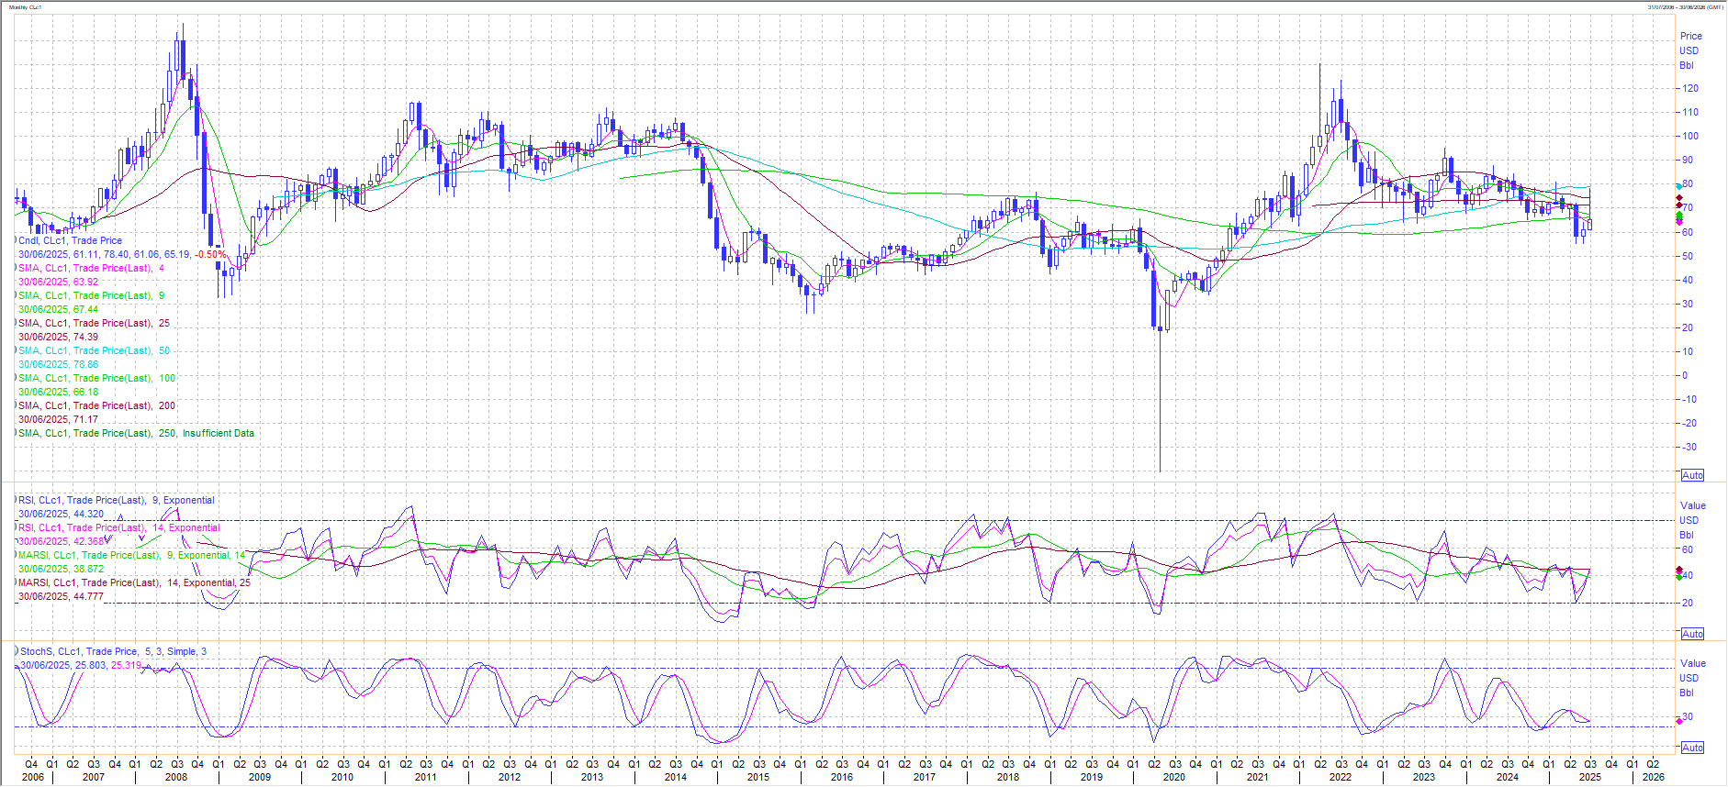Click the Monthly CLc1 chart title
1728x787 pixels.
(25, 7)
